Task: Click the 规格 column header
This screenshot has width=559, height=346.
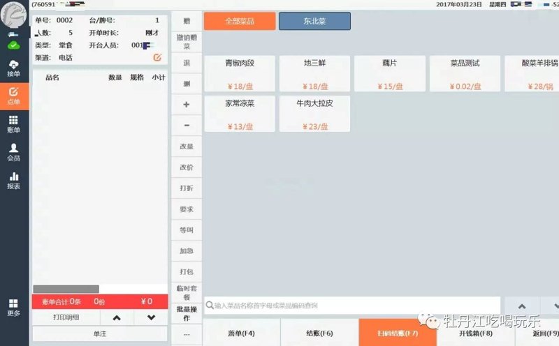Action: pyautogui.click(x=137, y=77)
